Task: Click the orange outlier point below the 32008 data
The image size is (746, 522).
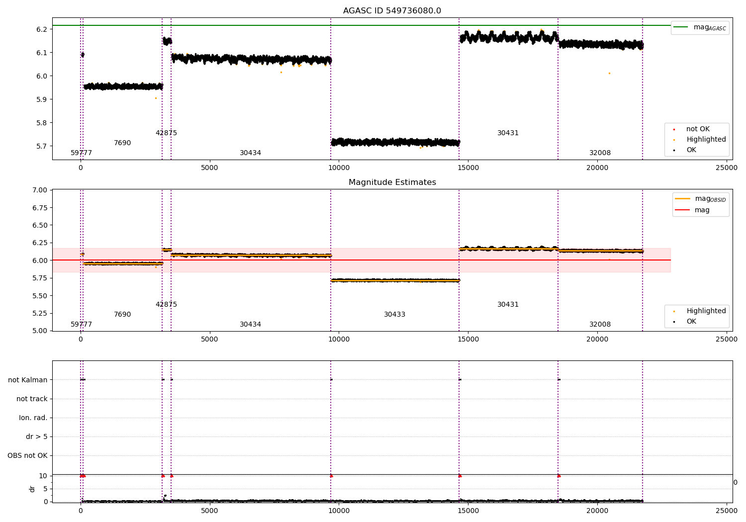Action: (609, 73)
